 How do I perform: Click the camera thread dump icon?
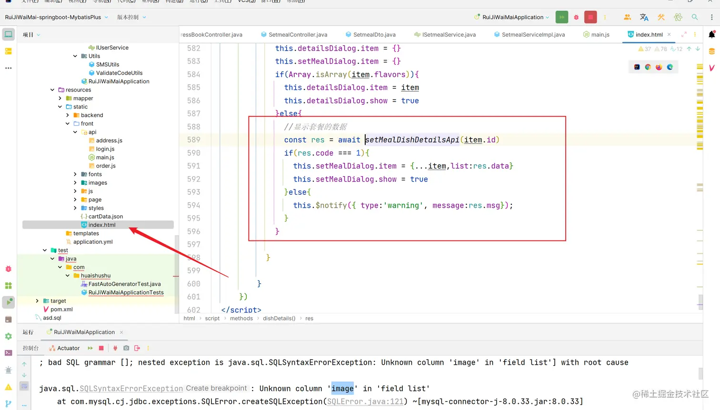(x=126, y=348)
